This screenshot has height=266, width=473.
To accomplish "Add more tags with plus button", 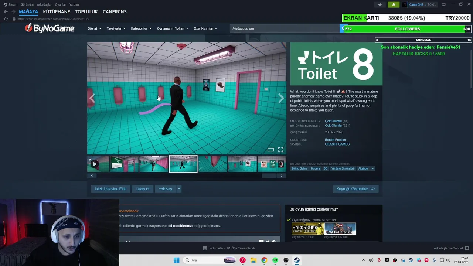I will coord(372,168).
